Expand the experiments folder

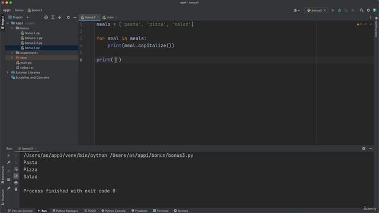click(12, 53)
